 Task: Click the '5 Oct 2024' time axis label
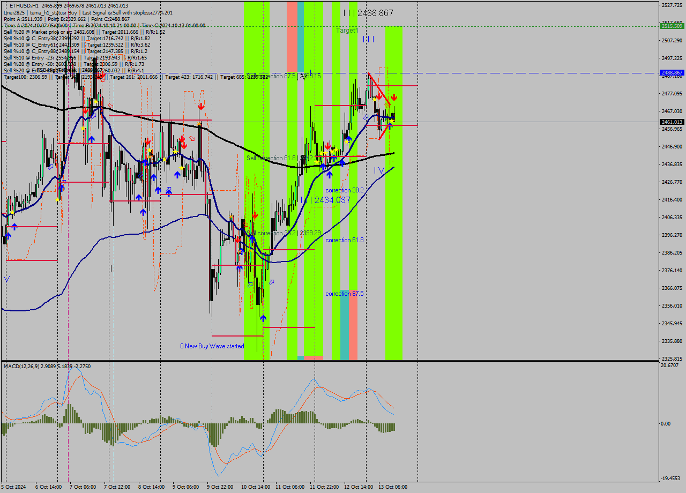click(x=13, y=487)
